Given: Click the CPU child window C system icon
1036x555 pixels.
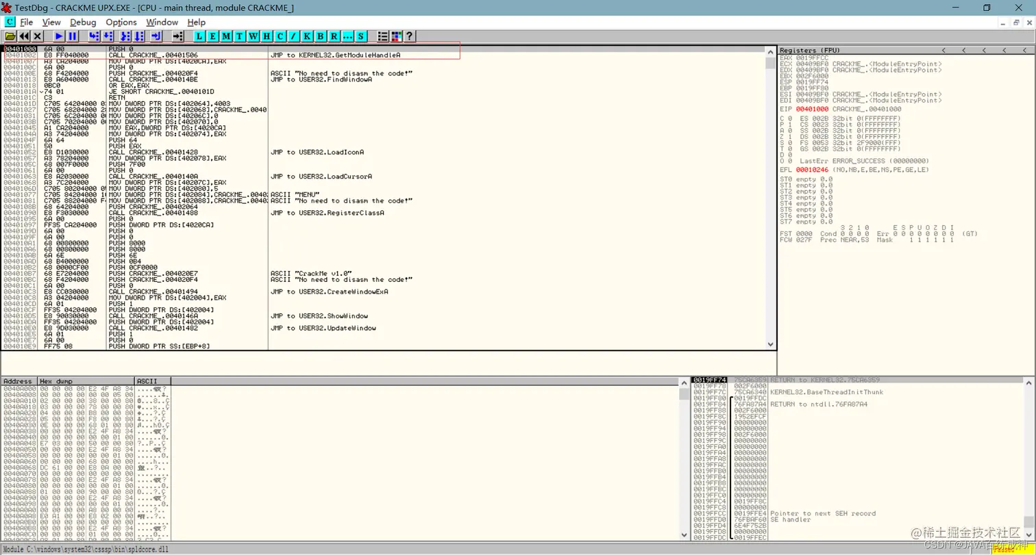Looking at the screenshot, I should [10, 22].
